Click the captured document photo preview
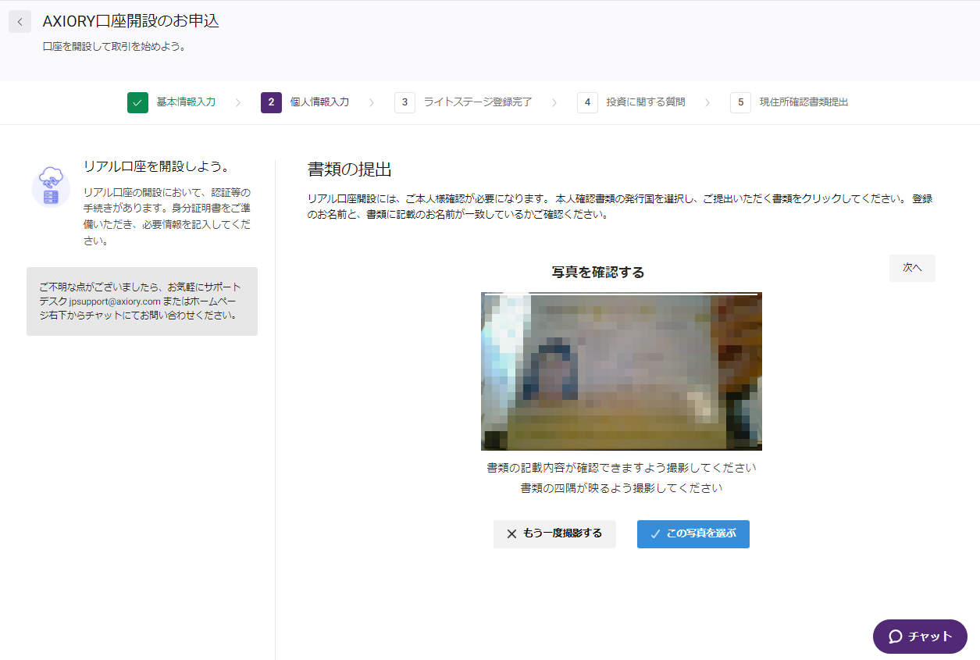The height and width of the screenshot is (660, 980). pyautogui.click(x=621, y=371)
